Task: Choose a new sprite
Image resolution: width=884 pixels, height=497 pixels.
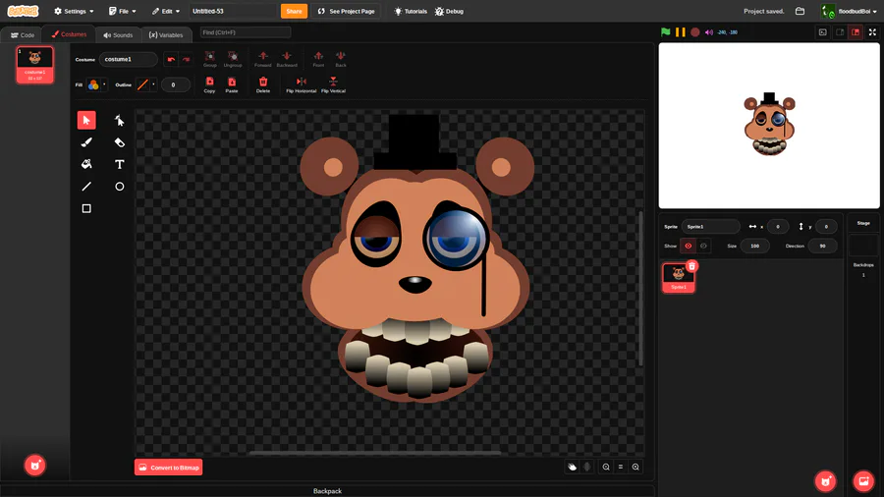Action: [x=825, y=481]
